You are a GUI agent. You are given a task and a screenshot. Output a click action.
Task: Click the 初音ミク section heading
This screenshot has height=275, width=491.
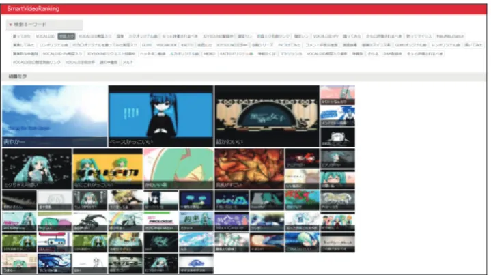pos(18,76)
